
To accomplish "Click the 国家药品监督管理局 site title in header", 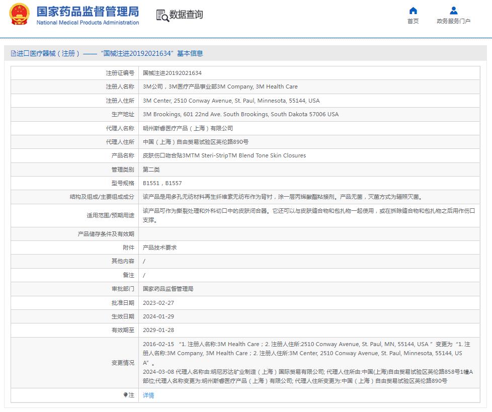I will coord(88,12).
